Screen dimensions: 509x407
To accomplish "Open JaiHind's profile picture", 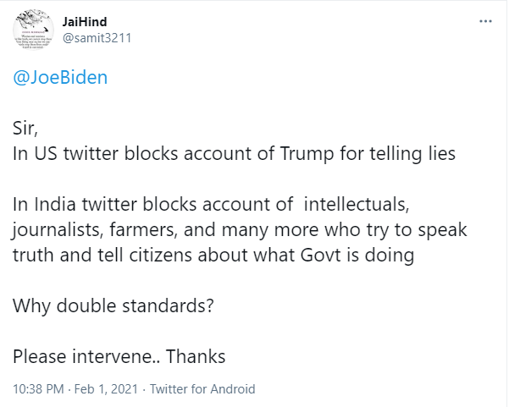I will pos(33,30).
